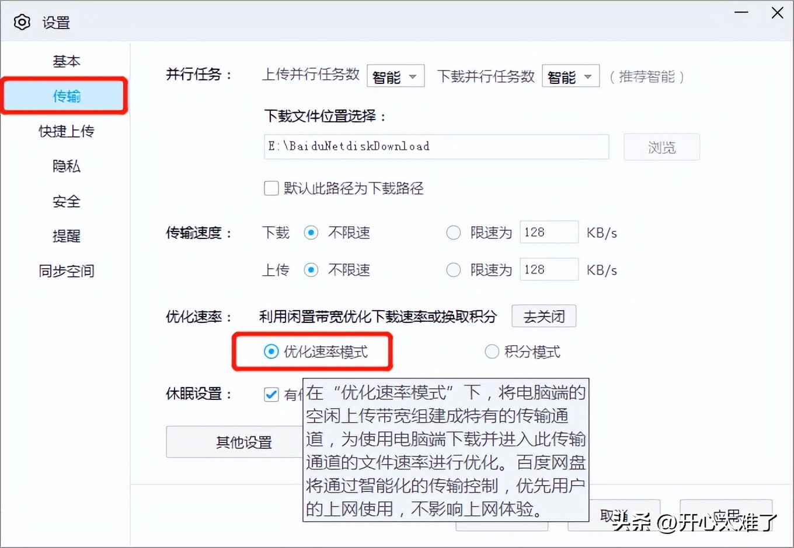Enable 默认此路径为下载路径 checkbox
Image resolution: width=794 pixels, height=548 pixels.
click(271, 188)
